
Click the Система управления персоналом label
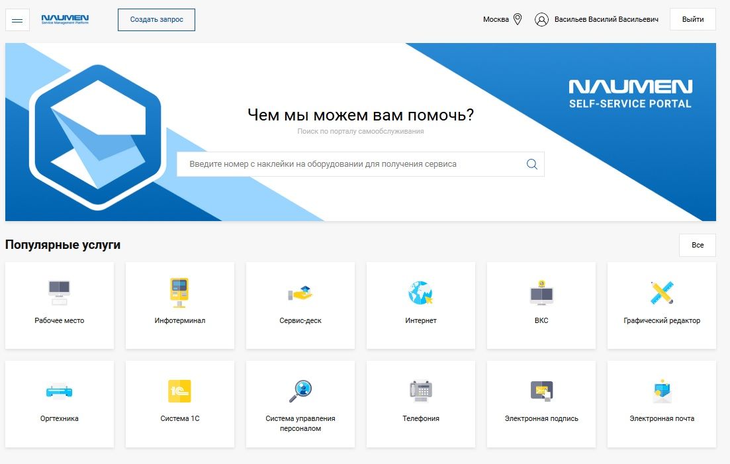[300, 424]
